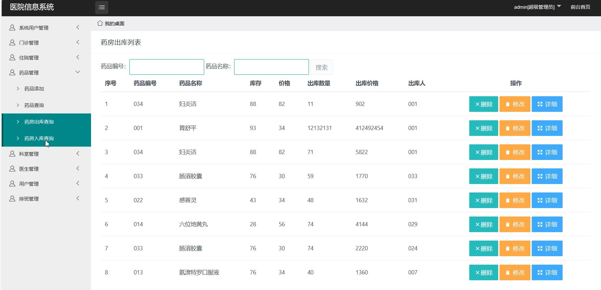Focus the 药品名称 input field
The image size is (601, 290).
(271, 67)
